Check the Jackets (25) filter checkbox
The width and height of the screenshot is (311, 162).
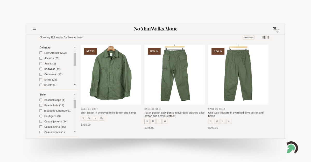coord(41,58)
